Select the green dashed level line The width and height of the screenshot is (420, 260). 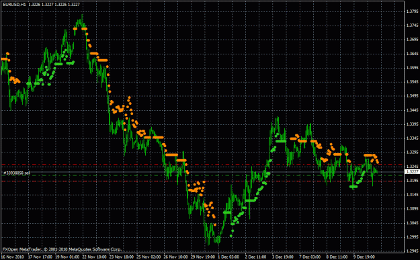pyautogui.click(x=202, y=175)
